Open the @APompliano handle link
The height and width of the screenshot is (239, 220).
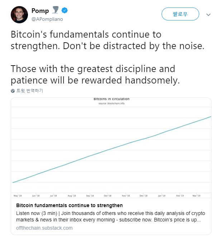(x=47, y=19)
